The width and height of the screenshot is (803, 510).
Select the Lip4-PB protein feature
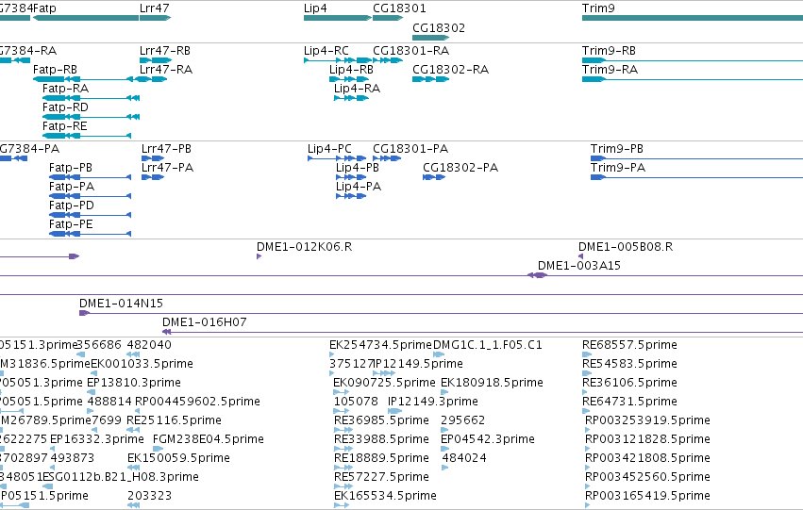pos(358,168)
